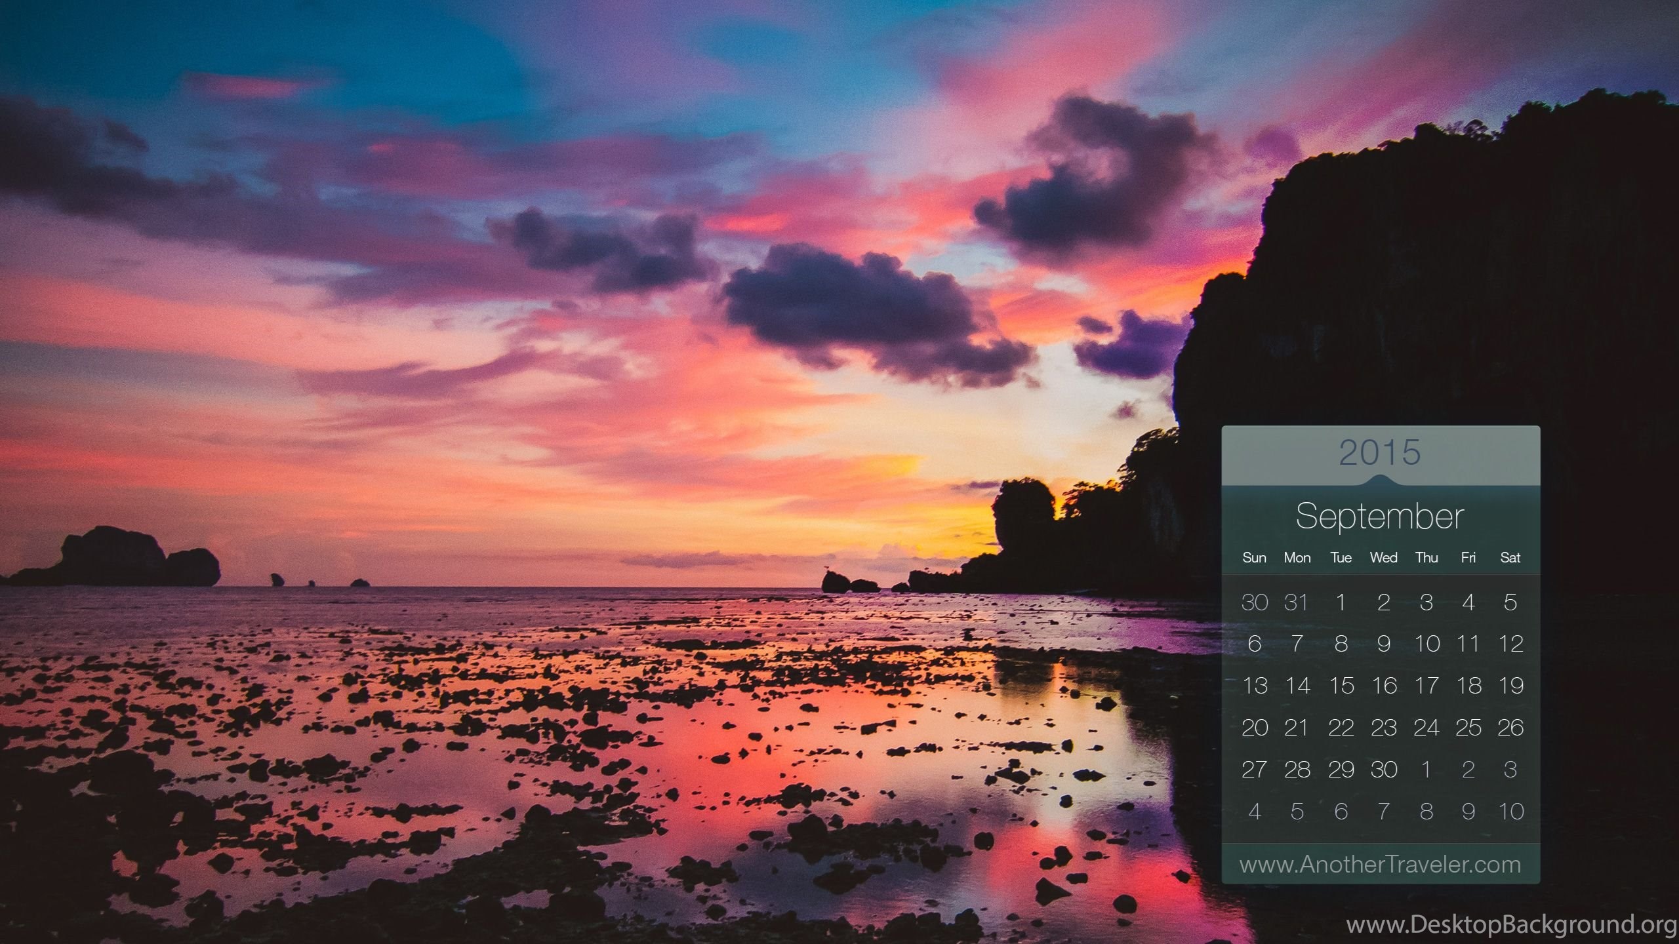Select the Wed weekday column header
Viewport: 1679px width, 944px height.
click(x=1384, y=558)
